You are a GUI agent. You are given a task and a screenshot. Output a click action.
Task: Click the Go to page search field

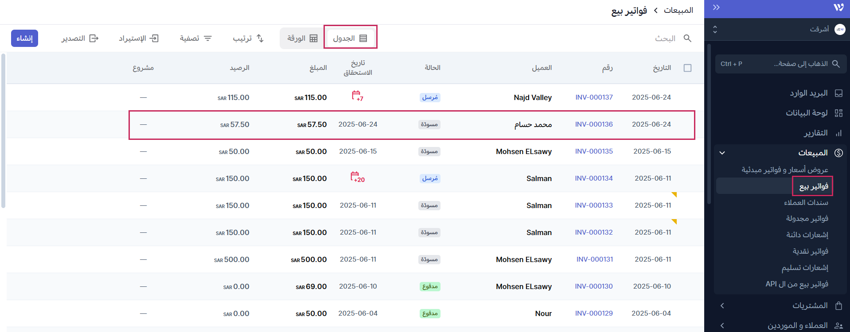781,64
